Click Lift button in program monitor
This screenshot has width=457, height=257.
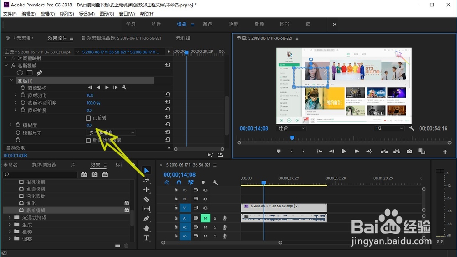pos(384,152)
